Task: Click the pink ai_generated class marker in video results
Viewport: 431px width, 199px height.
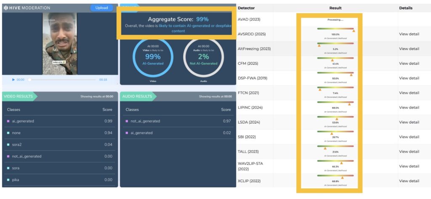Action: [x=8, y=121]
